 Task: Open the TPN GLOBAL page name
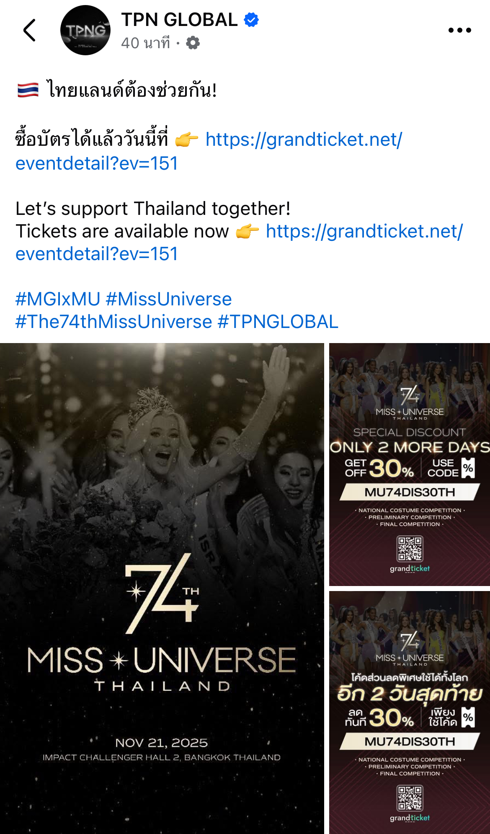[179, 20]
